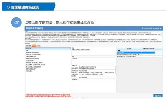The image size is (166, 100).
Task: Select the 皮肤点刺试验 table row
Action: pos(139,56)
